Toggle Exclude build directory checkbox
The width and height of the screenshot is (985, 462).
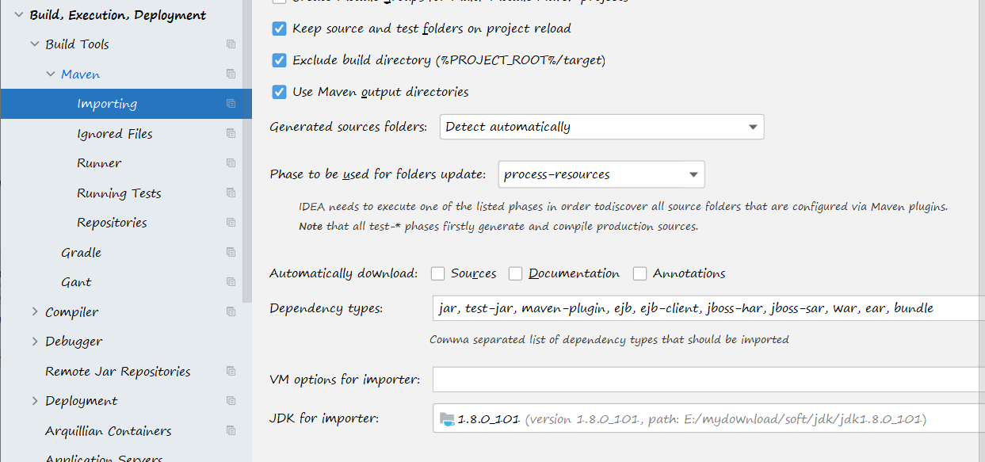pos(279,60)
